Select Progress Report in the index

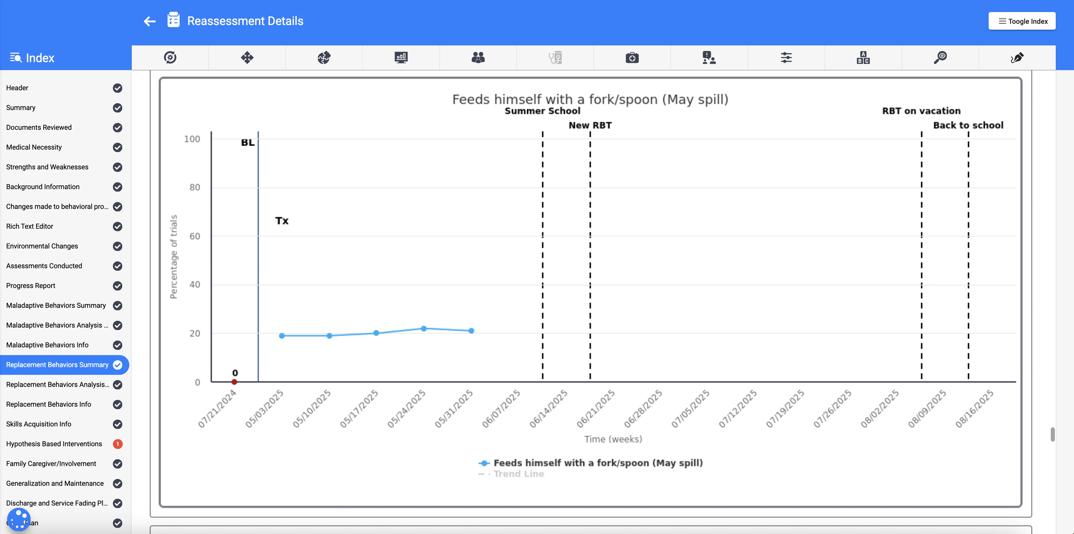pos(30,286)
